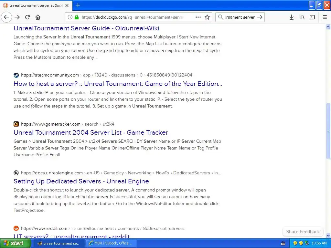Open the page actions three-dot menu

pyautogui.click(x=198, y=17)
